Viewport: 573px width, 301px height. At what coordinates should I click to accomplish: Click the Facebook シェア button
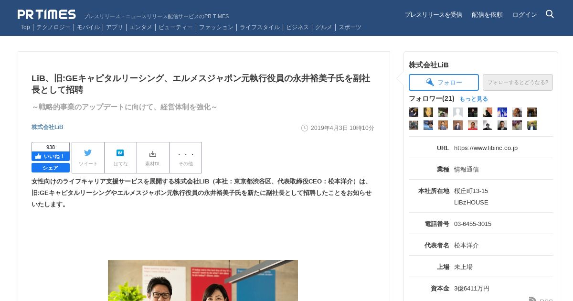pyautogui.click(x=51, y=168)
